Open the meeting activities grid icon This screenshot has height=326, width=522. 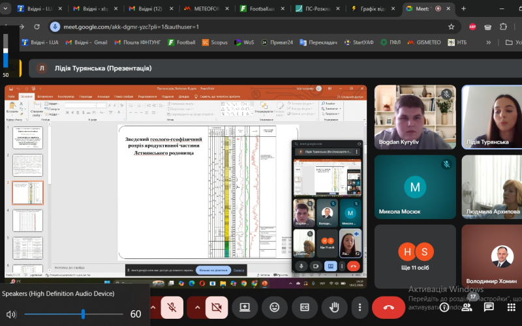tap(510, 306)
